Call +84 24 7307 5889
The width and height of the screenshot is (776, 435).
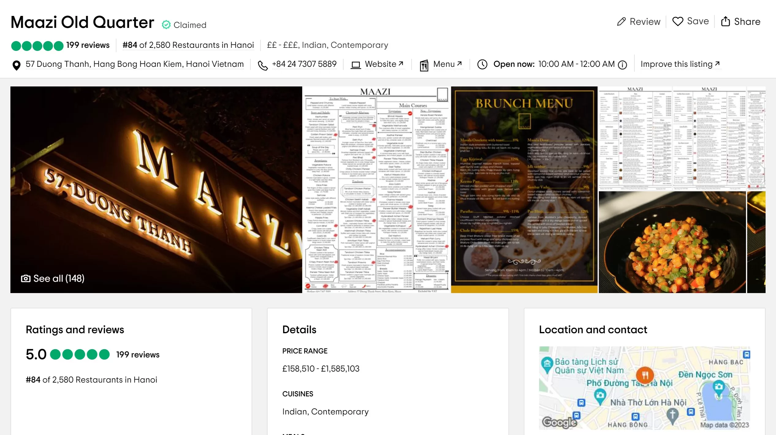click(304, 64)
